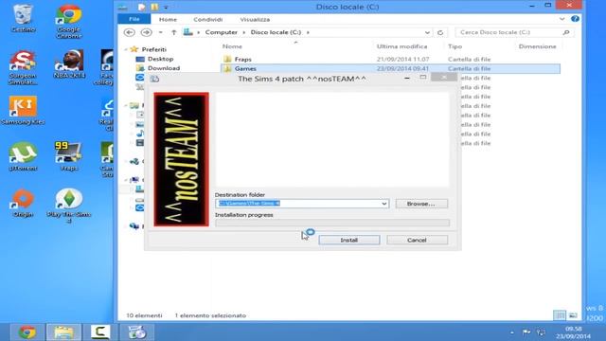The width and height of the screenshot is (606, 341).
Task: Select the Fraps folder row
Action: point(390,59)
